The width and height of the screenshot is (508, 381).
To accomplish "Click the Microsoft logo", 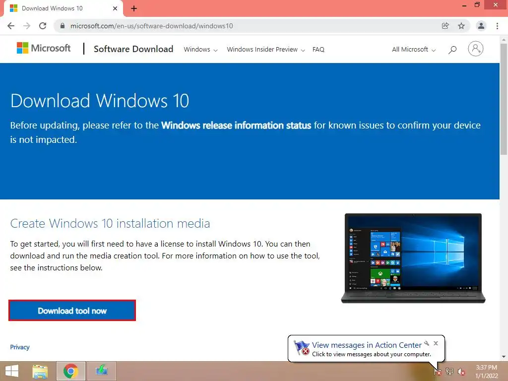I will (x=44, y=48).
